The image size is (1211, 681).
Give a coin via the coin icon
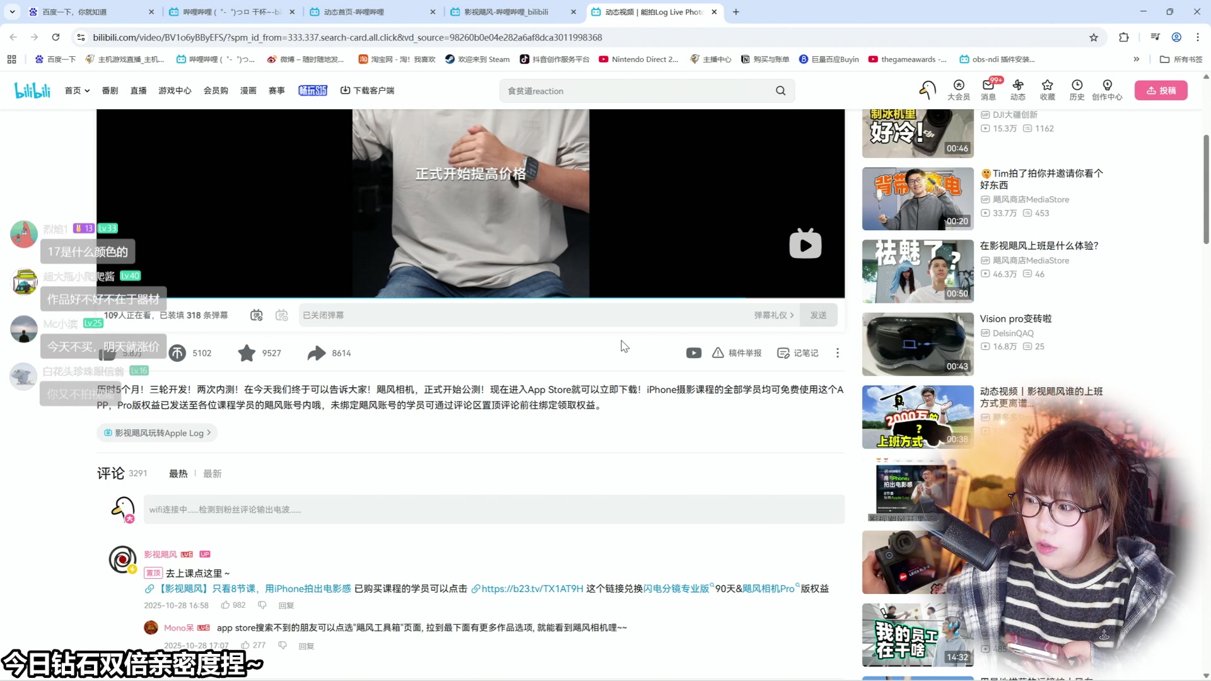[177, 353]
